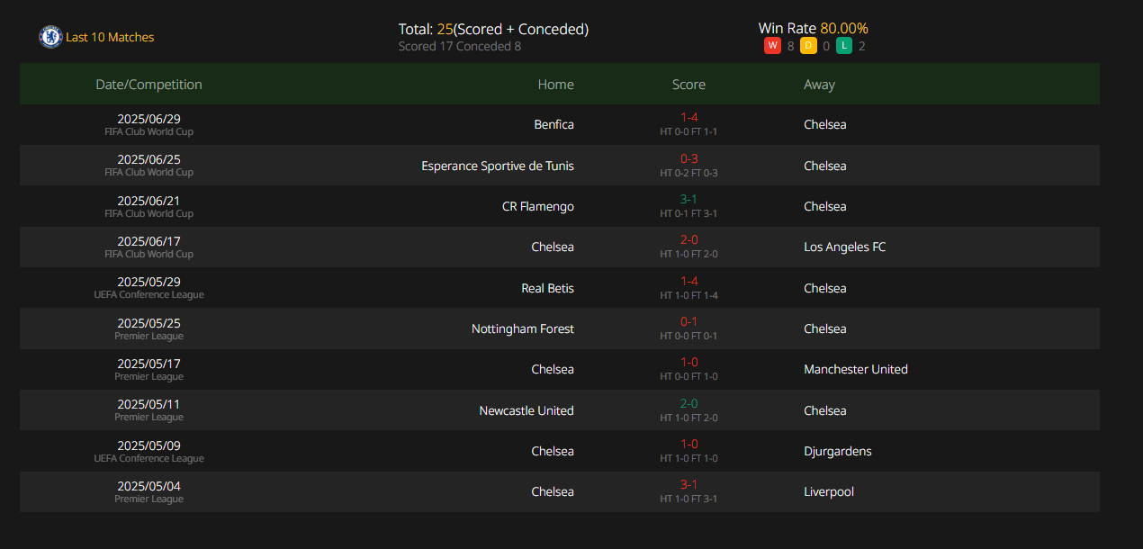Screen dimensions: 1143x549
Task: Click the green 2-0 Newcastle score
Action: [688, 404]
